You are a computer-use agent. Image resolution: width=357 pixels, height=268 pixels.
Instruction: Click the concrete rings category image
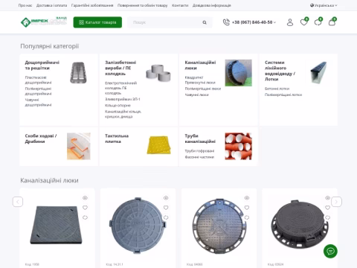(x=158, y=73)
